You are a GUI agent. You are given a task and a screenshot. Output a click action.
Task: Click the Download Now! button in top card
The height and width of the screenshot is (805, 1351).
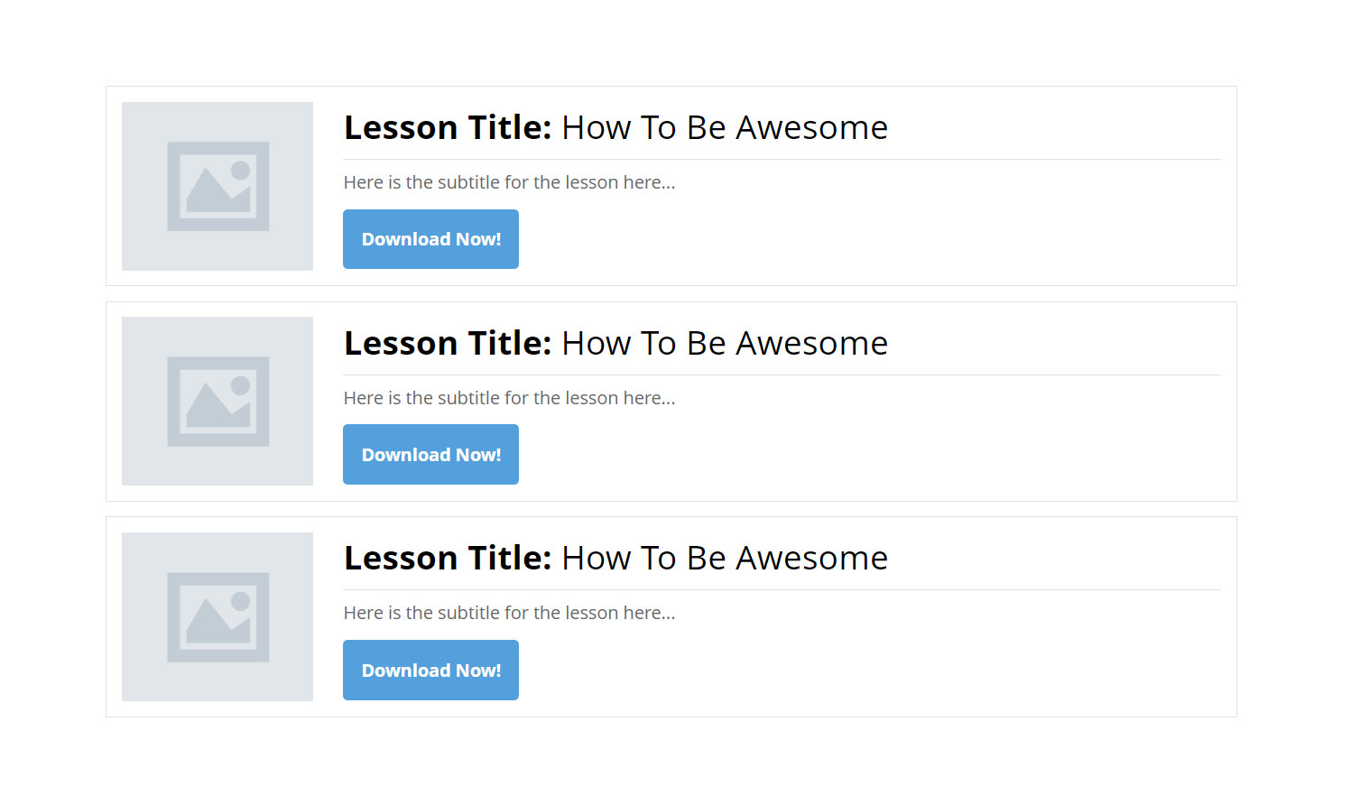[430, 239]
